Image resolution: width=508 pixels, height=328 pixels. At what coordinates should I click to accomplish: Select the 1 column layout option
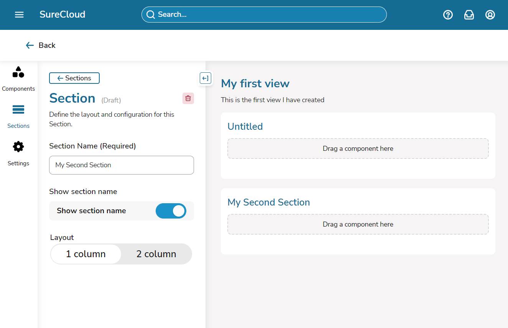86,254
